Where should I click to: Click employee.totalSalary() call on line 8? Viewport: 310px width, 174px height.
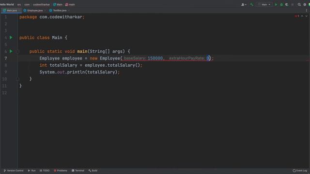click(x=112, y=65)
